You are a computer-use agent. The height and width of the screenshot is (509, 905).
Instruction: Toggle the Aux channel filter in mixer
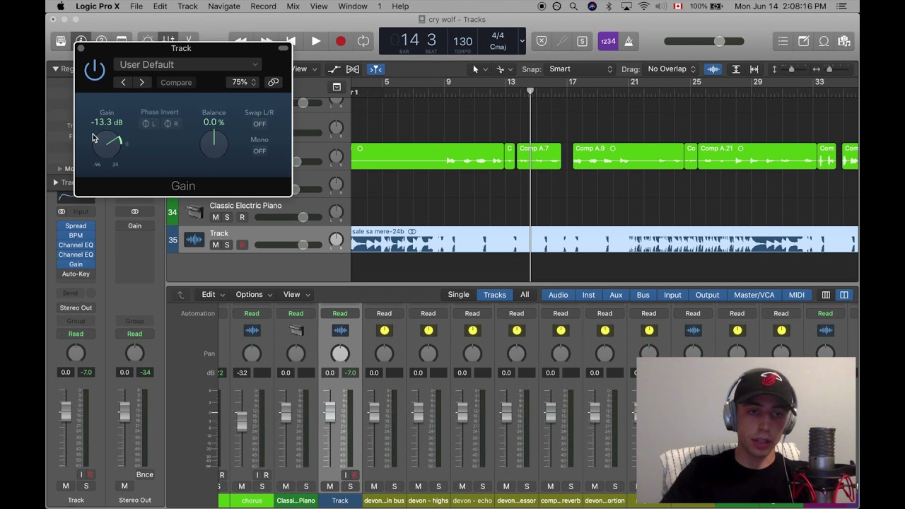coord(616,295)
